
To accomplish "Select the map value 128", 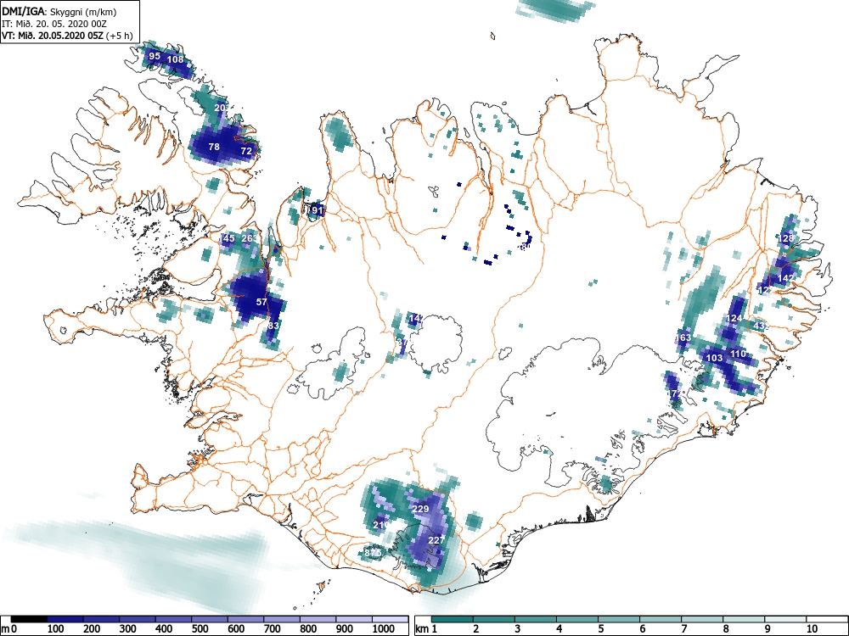I will click(785, 238).
